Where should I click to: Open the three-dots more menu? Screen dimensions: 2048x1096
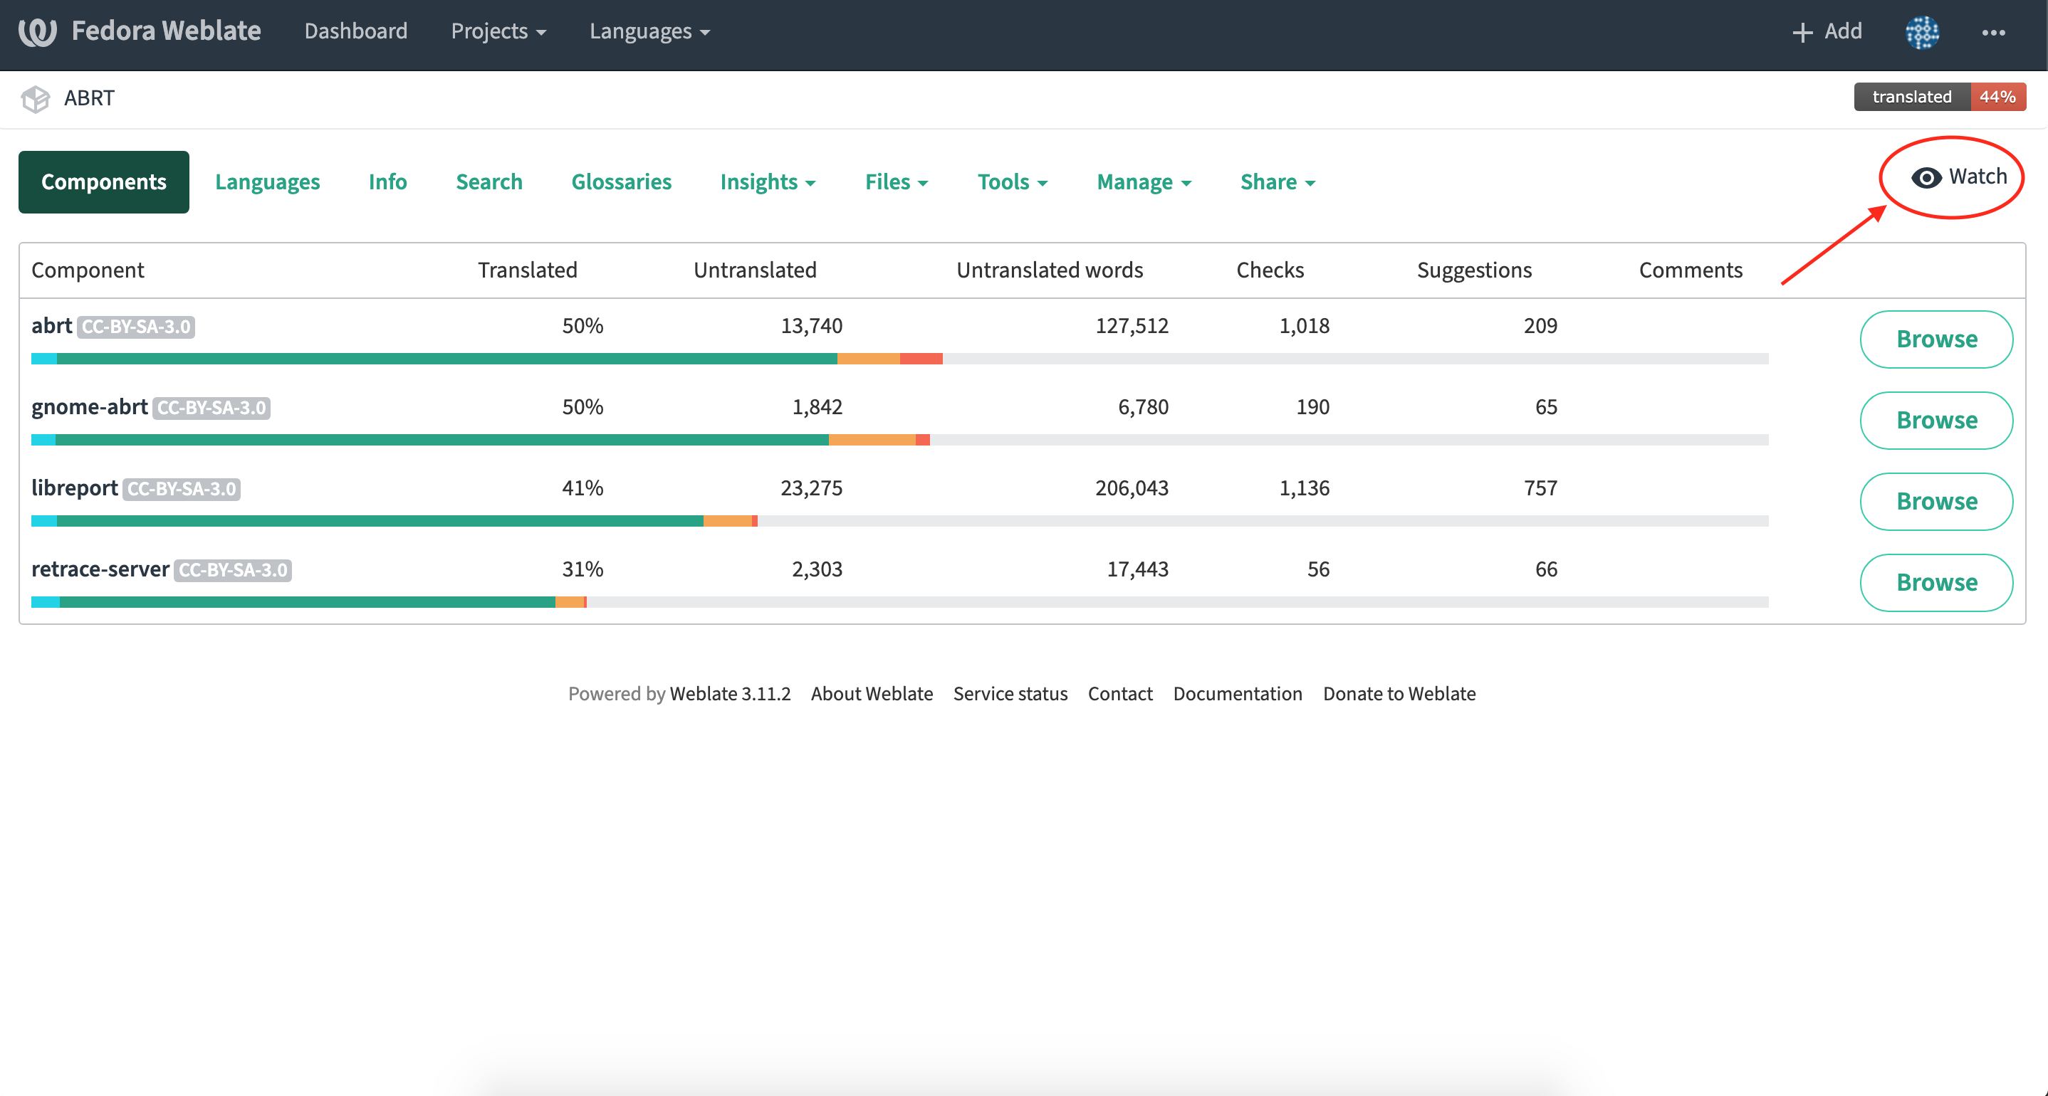pyautogui.click(x=1993, y=33)
